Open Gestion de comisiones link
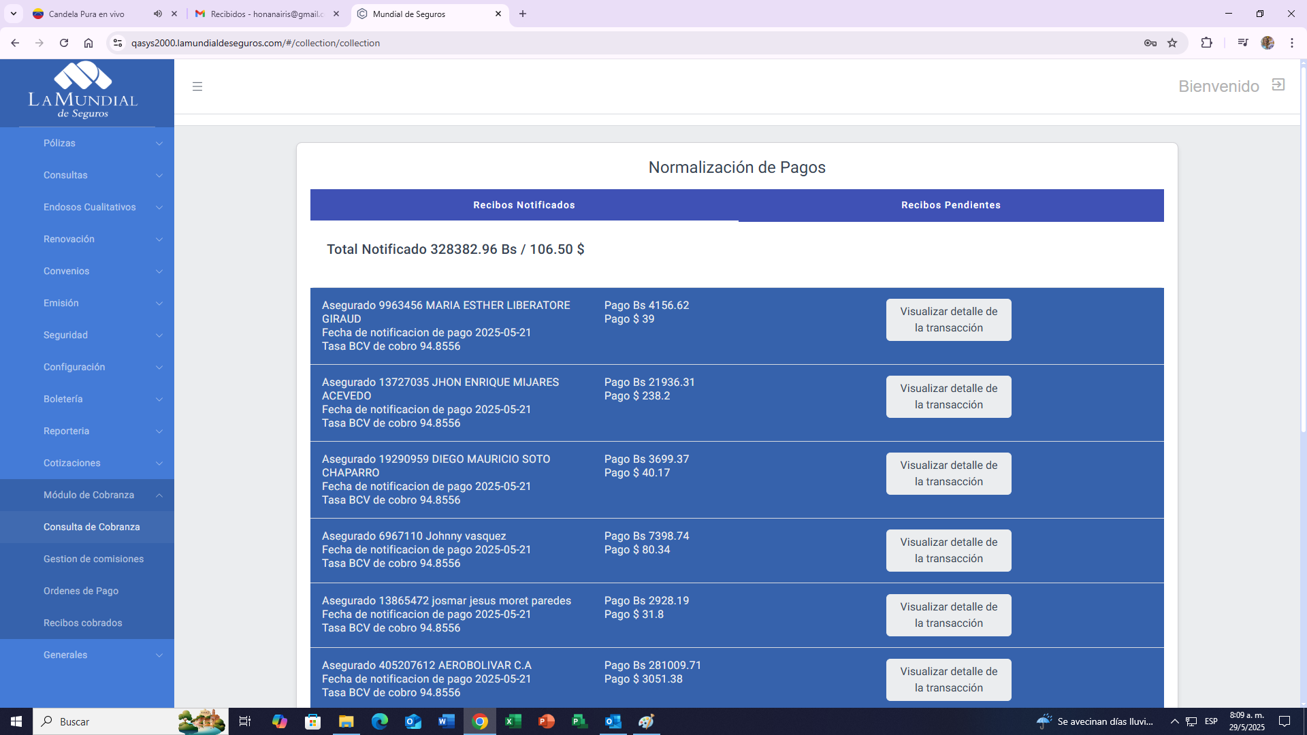1307x735 pixels. 93,559
